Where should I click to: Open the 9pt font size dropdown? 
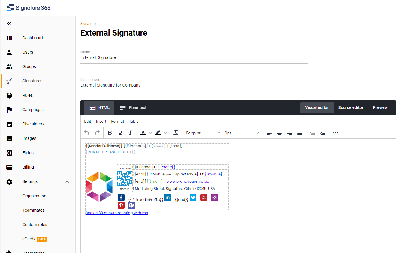pos(242,133)
